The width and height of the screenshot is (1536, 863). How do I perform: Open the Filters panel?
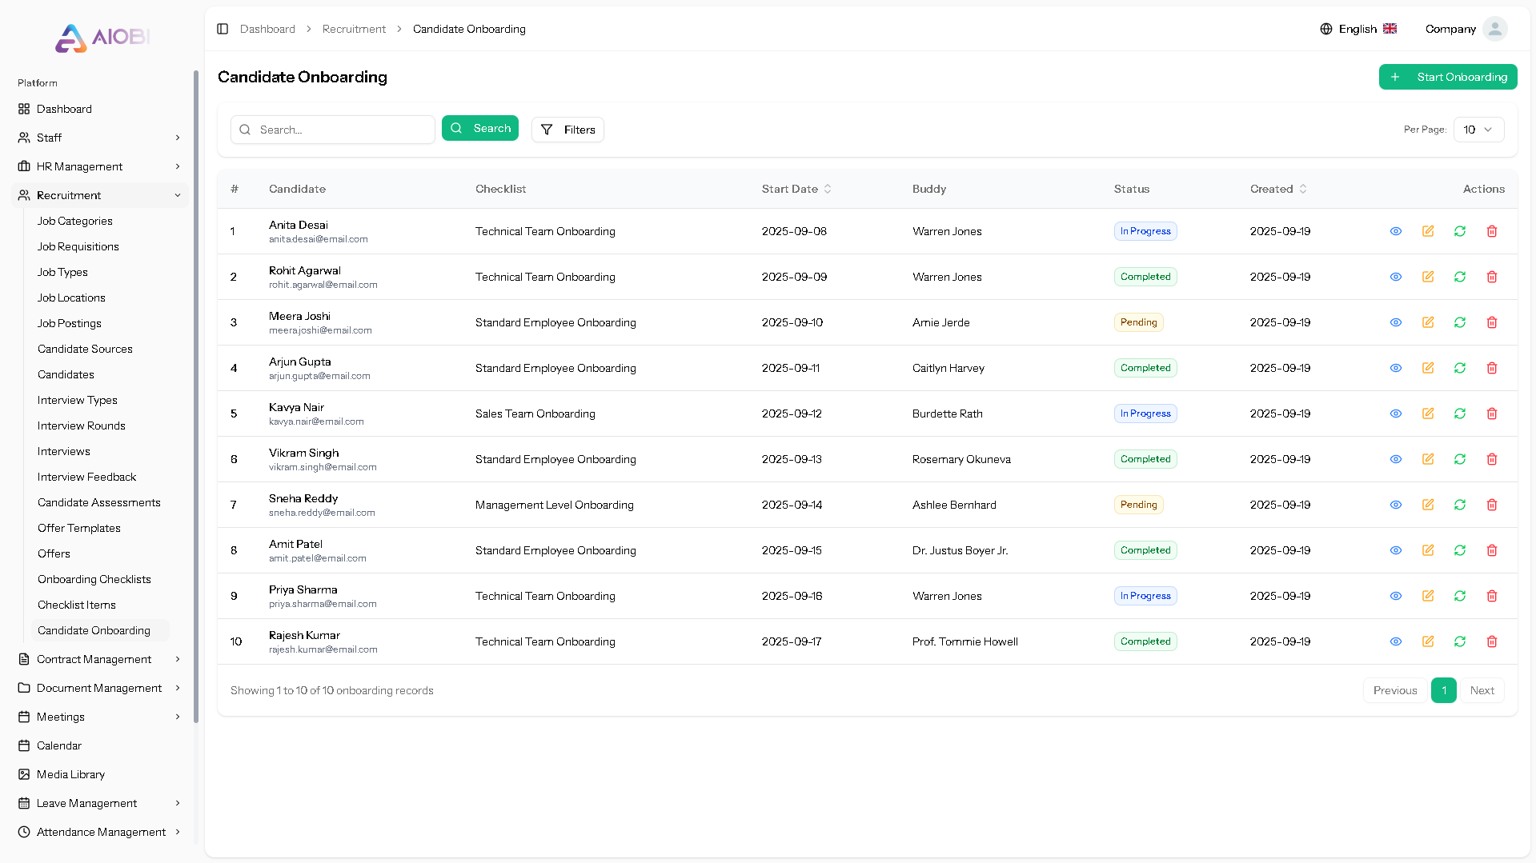(567, 130)
